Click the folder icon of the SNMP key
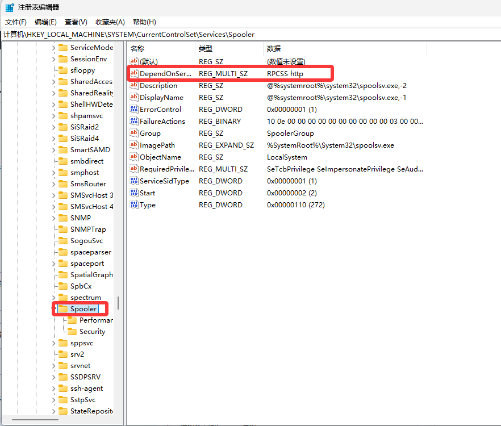The width and height of the screenshot is (501, 426). pyautogui.click(x=63, y=218)
